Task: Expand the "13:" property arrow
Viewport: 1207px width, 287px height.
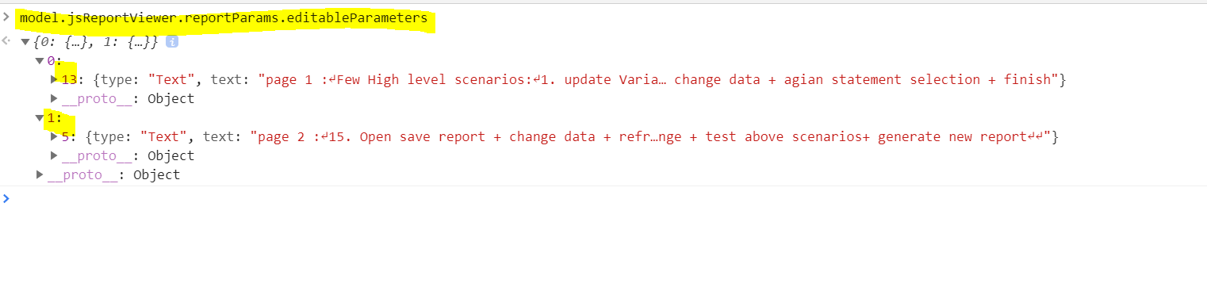Action: (x=54, y=79)
